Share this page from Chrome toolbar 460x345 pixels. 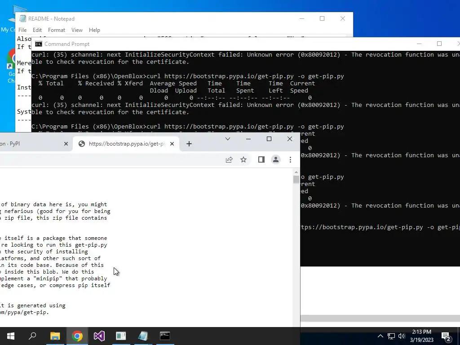(229, 159)
